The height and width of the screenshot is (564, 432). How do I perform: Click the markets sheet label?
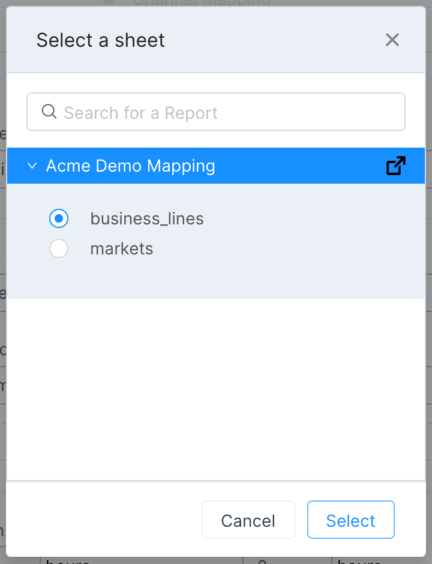pyautogui.click(x=122, y=249)
